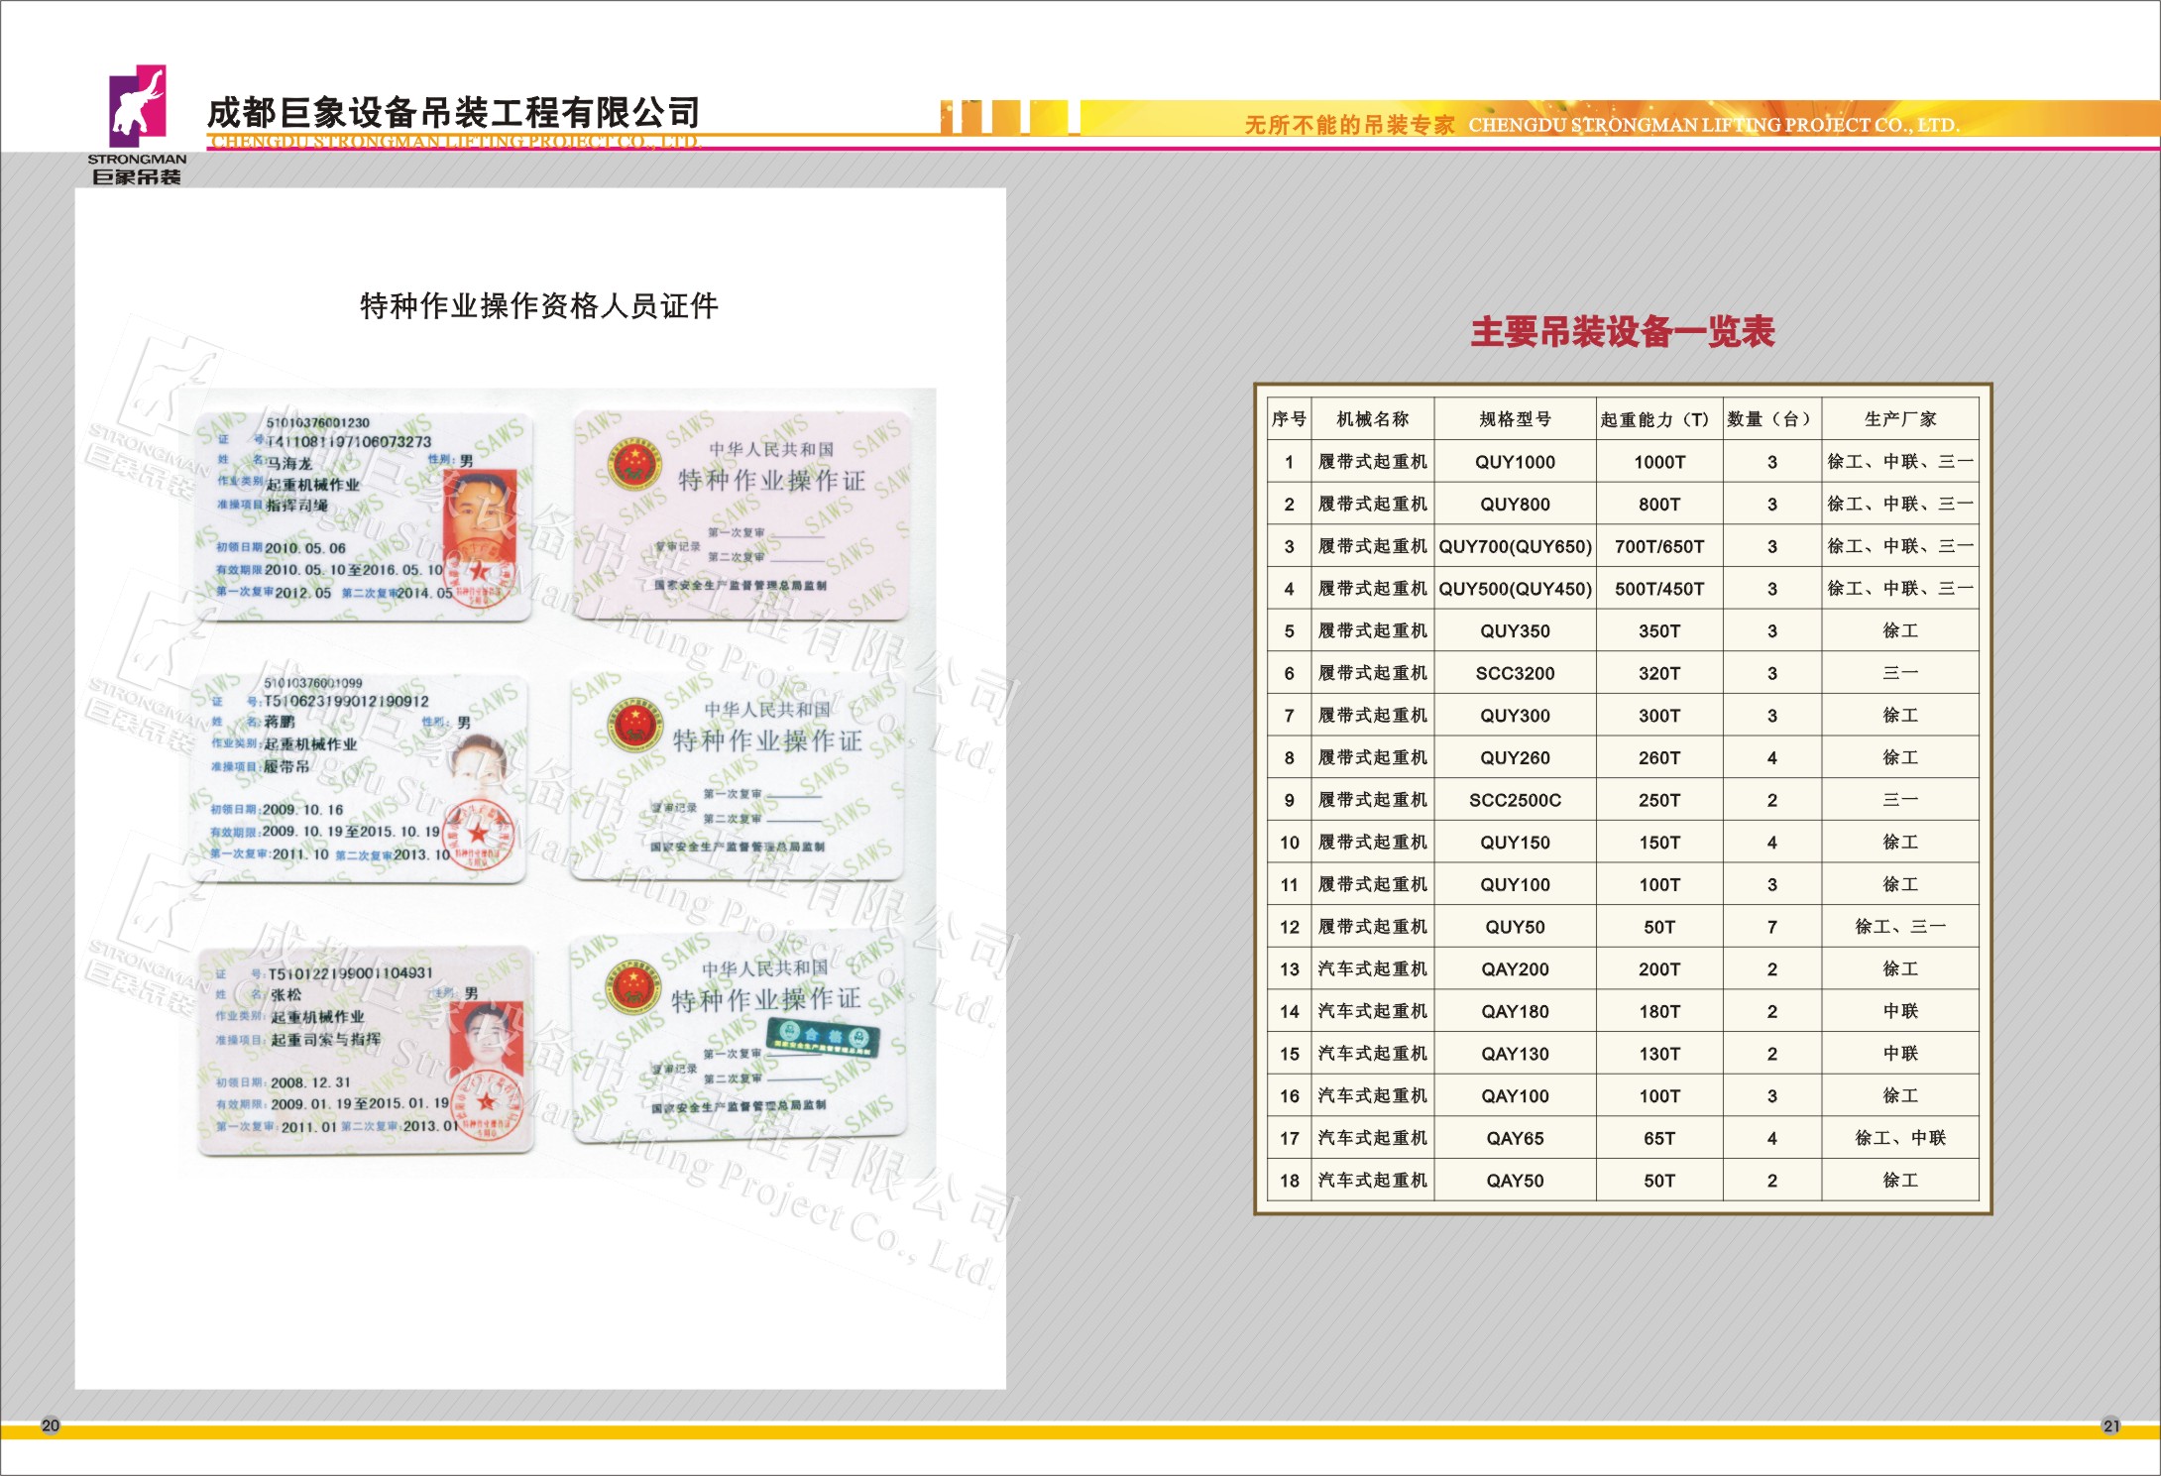Click the SCC3200 model cell
Image resolution: width=2161 pixels, height=1476 pixels.
click(x=1514, y=673)
